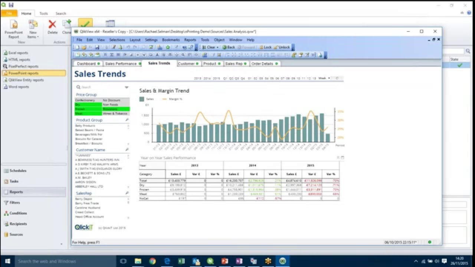Click the Unlock button in QlikView toolbar
475x267 pixels.
point(282,47)
